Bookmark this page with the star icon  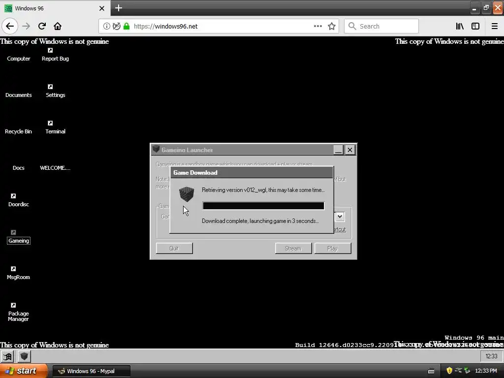[x=332, y=26]
